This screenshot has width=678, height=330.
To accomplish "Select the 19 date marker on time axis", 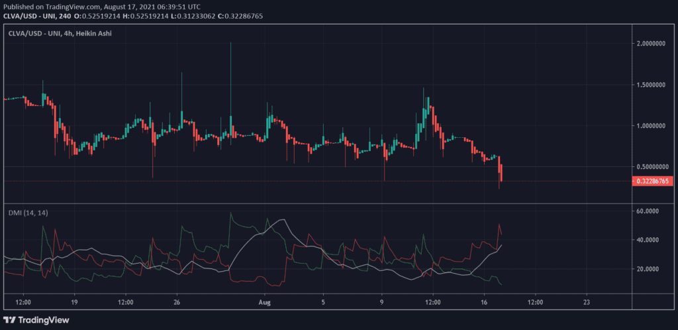I will tap(74, 301).
